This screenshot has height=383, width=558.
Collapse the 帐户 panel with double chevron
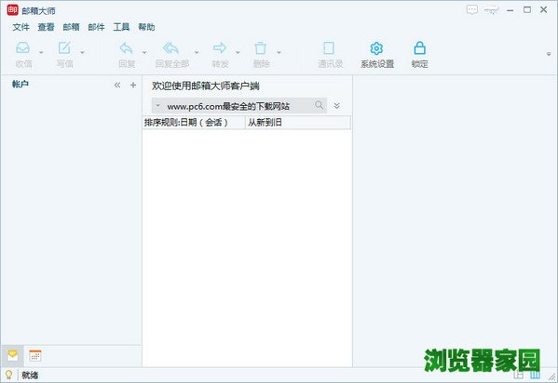click(117, 86)
